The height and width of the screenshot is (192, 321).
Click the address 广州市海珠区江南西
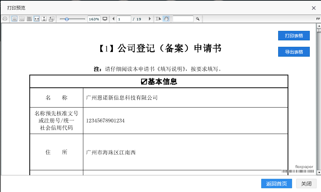tap(111, 152)
